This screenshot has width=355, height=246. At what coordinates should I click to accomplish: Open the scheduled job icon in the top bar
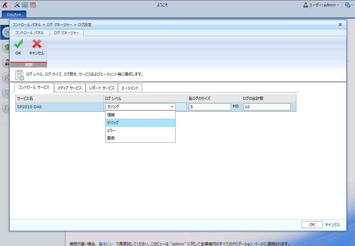[33, 5]
